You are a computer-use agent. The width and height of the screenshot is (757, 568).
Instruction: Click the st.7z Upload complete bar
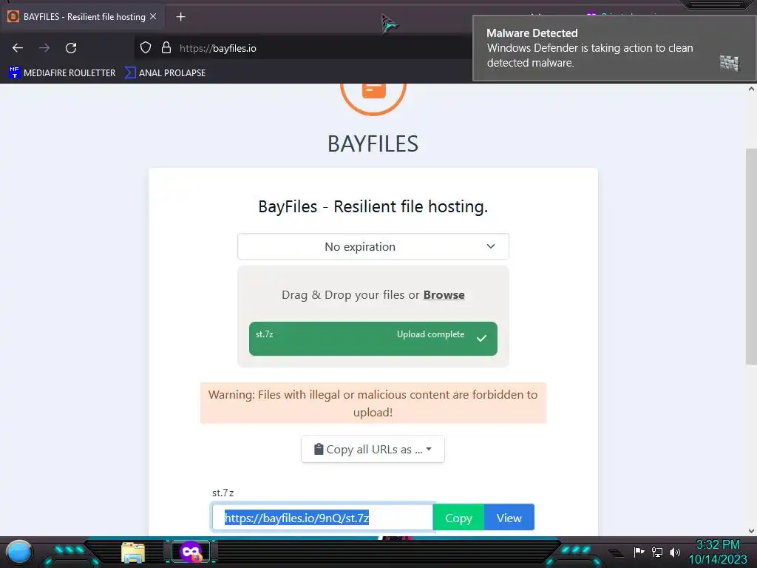pyautogui.click(x=373, y=339)
